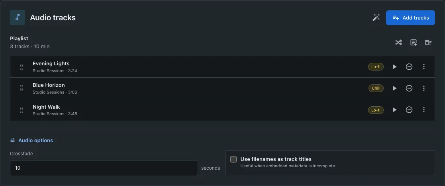
Task: Grab drag handle for Night Walk
Action: click(x=21, y=110)
